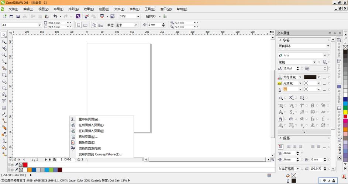Select the Rectangle tool

coord(4,75)
